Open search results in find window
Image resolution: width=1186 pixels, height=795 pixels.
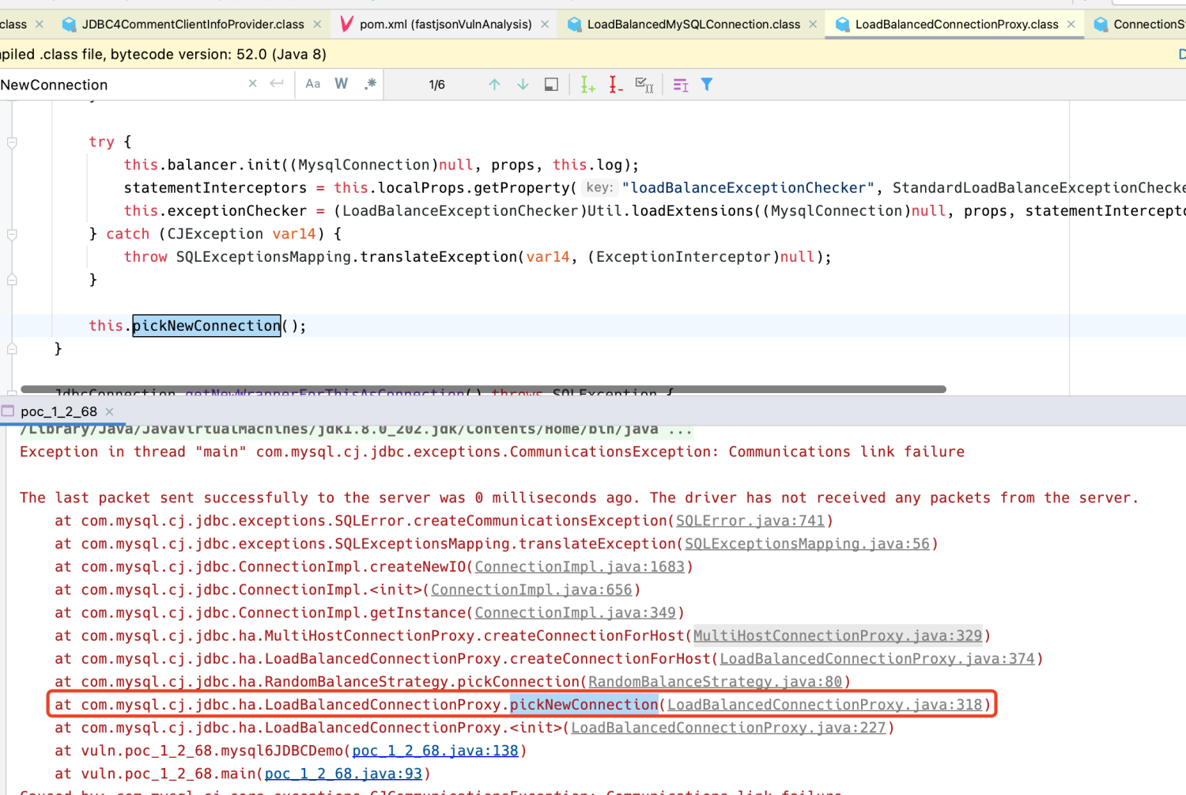551,85
